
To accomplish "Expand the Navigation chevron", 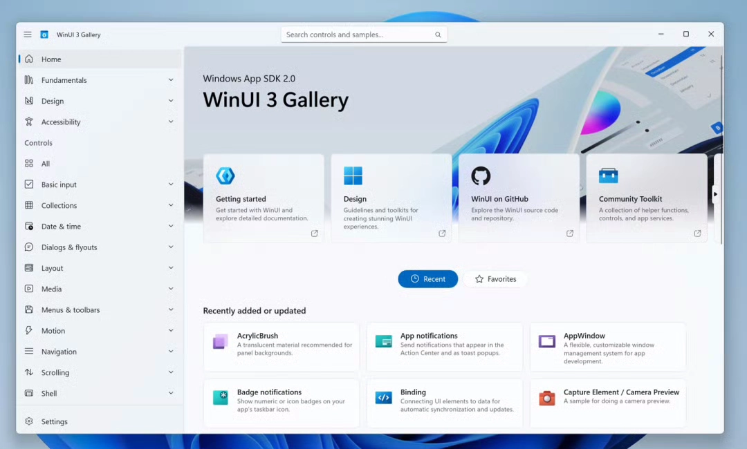I will [171, 352].
